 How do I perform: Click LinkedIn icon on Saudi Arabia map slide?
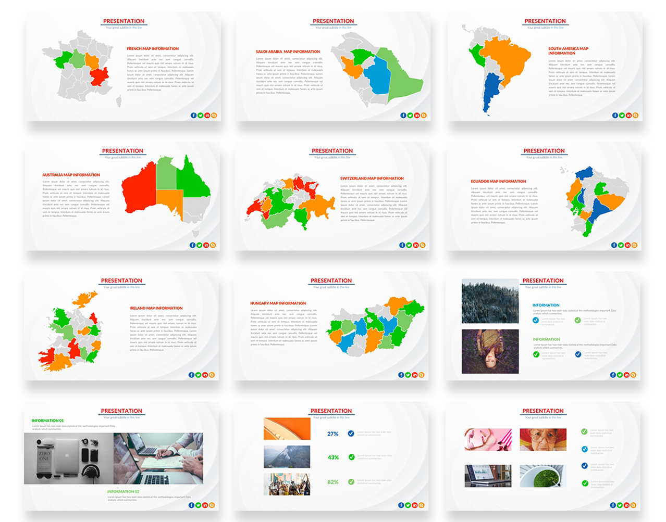tap(417, 116)
